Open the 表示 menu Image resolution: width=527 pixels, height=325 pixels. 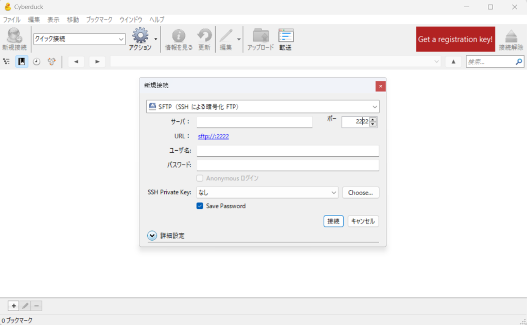point(53,20)
